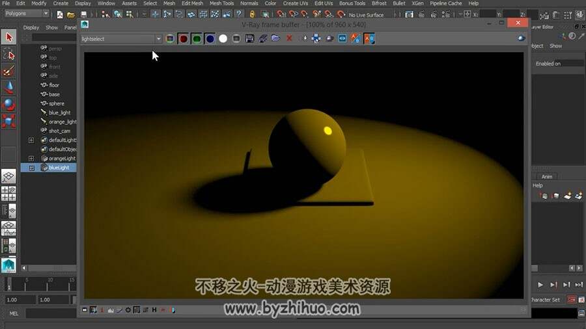The width and height of the screenshot is (586, 329).
Task: Open the Create UVs menu
Action: (x=295, y=3)
